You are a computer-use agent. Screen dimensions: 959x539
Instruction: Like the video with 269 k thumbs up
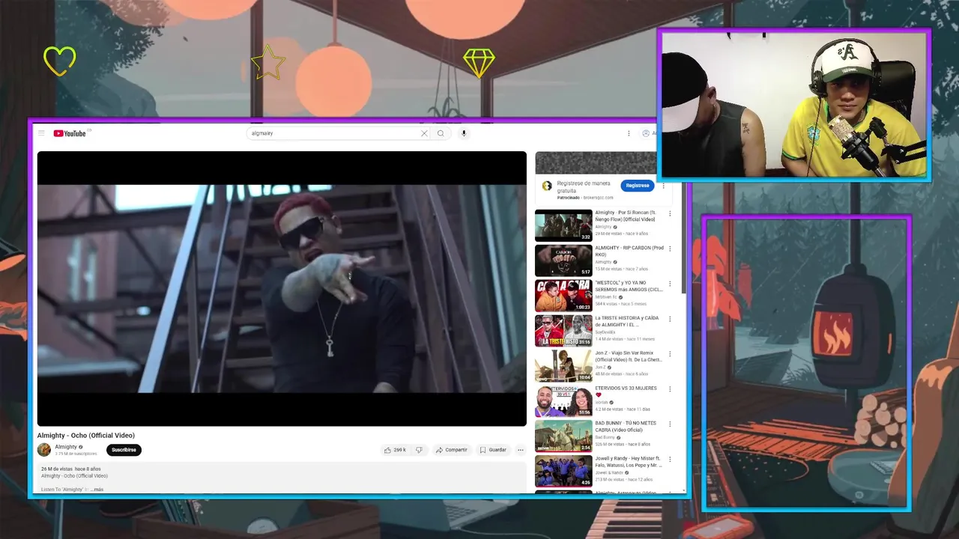[x=395, y=450]
